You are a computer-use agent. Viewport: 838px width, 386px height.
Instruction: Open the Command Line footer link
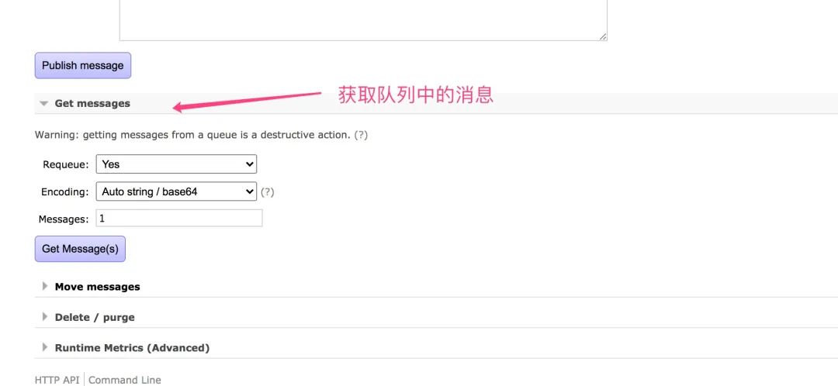[x=125, y=380]
